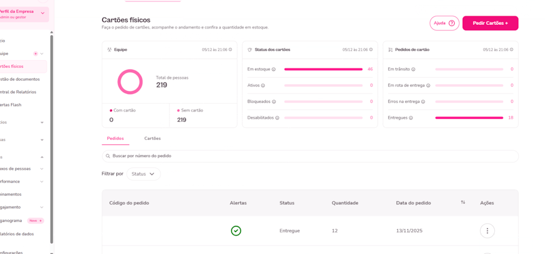The width and height of the screenshot is (545, 254).
Task: Open the Status filter dropdown
Action: click(144, 174)
